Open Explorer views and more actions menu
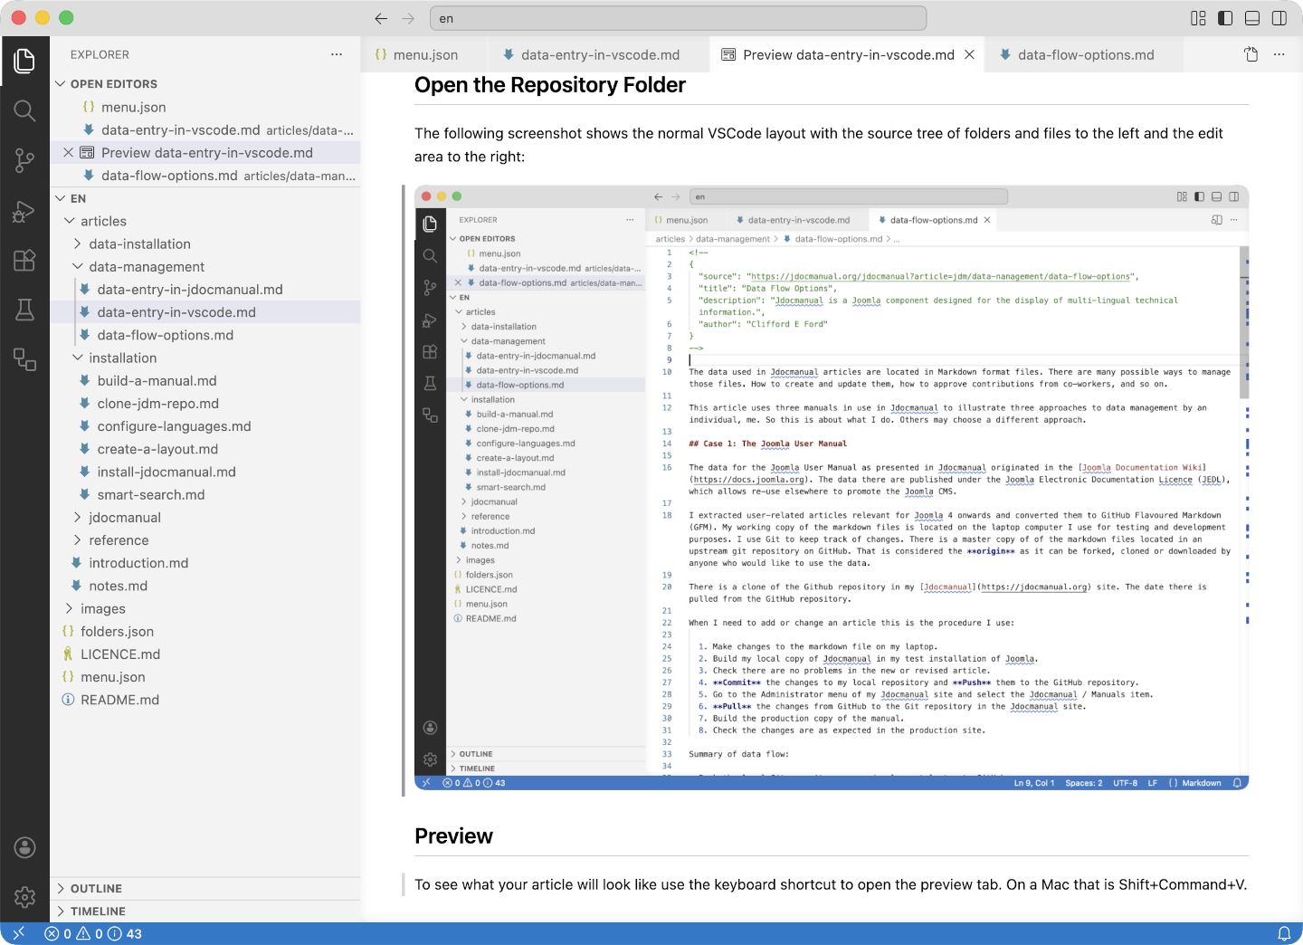Image resolution: width=1303 pixels, height=945 pixels. [x=337, y=54]
